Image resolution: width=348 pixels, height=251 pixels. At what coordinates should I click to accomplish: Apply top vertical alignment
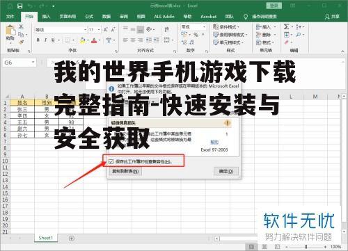pos(125,29)
